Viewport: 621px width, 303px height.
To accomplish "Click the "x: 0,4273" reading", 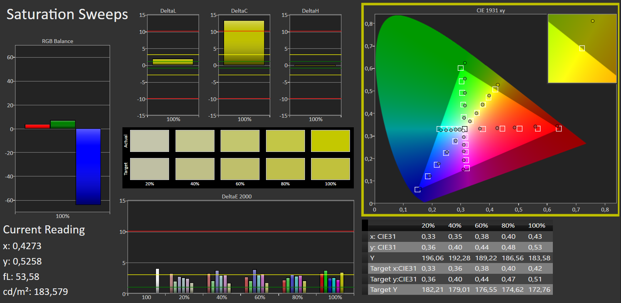I will (22, 246).
